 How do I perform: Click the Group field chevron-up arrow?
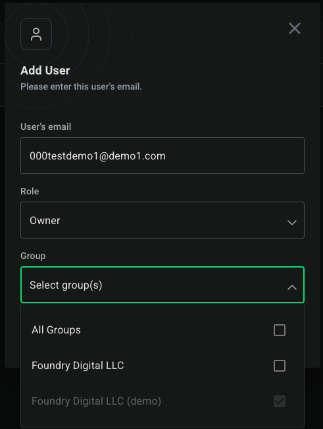(x=292, y=287)
